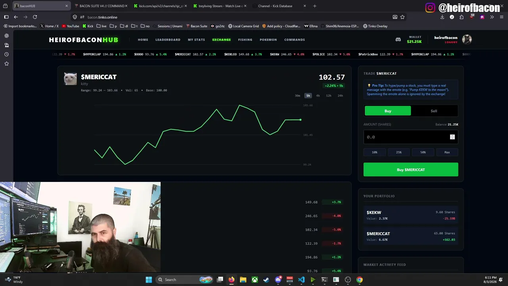Bookmark this page with the star icon
Image resolution: width=508 pixels, height=286 pixels.
click(x=402, y=17)
